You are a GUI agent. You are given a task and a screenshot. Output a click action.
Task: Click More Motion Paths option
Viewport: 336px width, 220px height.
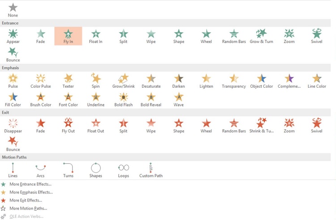pos(28,208)
